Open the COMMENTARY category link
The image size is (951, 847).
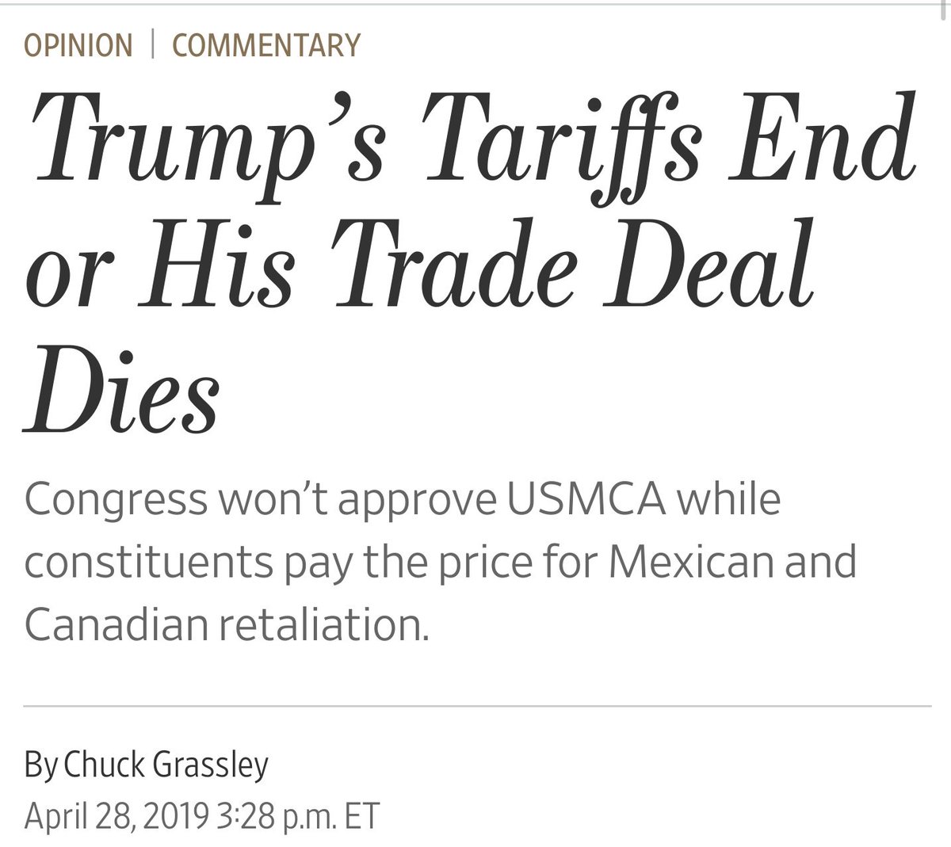point(265,44)
